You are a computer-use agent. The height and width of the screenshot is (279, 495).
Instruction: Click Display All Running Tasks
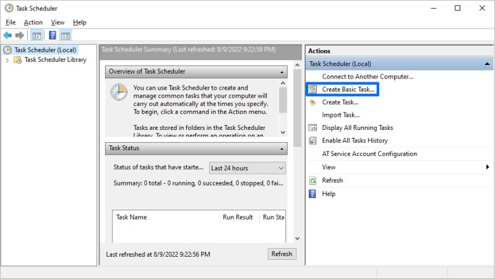click(358, 128)
